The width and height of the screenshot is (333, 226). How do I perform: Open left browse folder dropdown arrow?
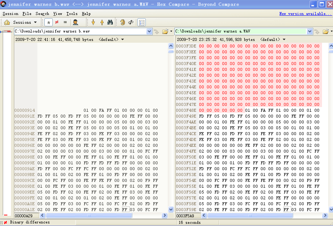(x=171, y=31)
